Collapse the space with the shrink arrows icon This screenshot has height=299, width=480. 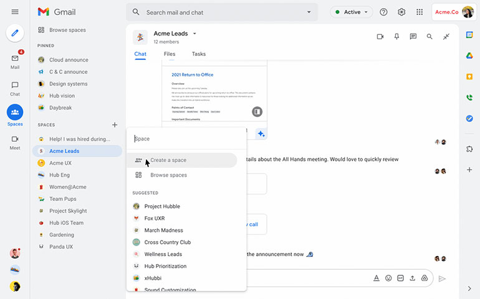click(446, 37)
